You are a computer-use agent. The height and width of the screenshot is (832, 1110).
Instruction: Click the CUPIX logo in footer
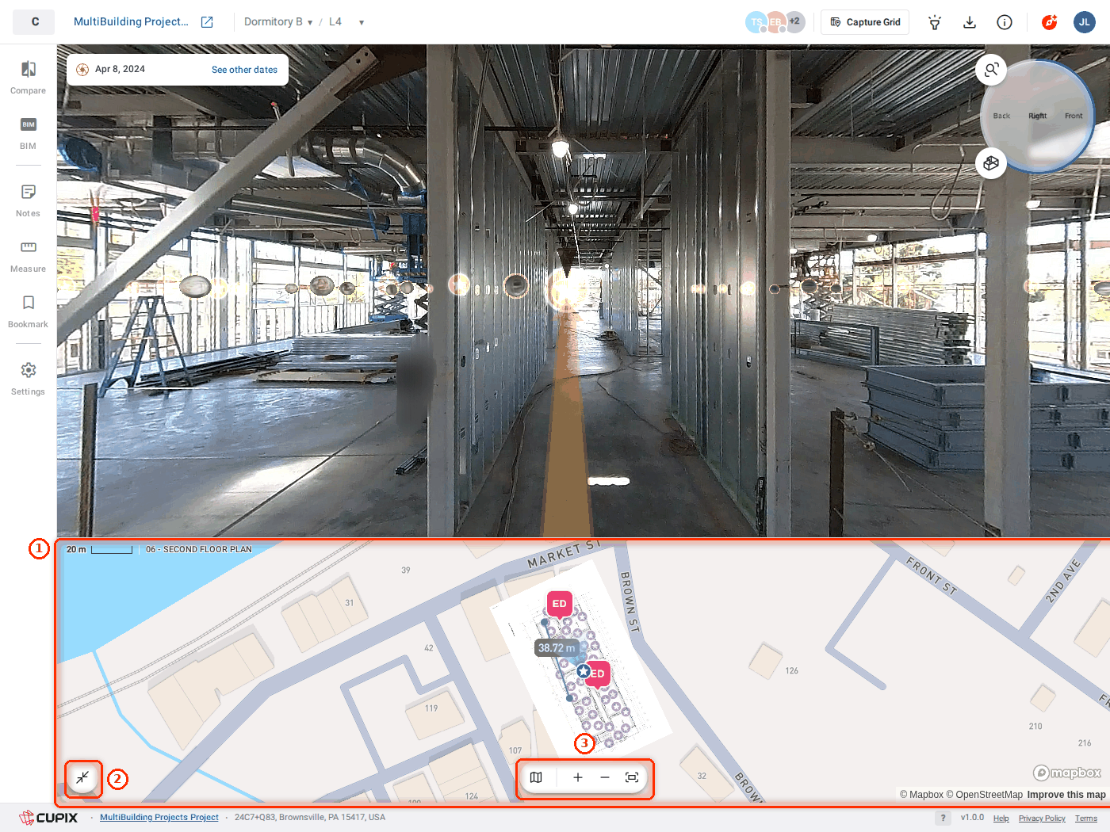coord(49,818)
